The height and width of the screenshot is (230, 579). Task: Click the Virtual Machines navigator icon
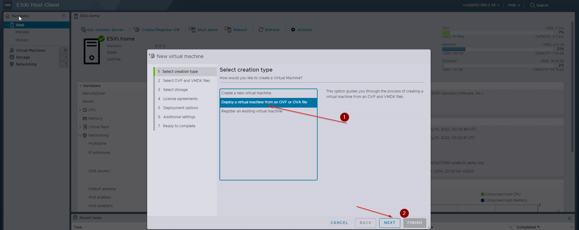(x=12, y=50)
